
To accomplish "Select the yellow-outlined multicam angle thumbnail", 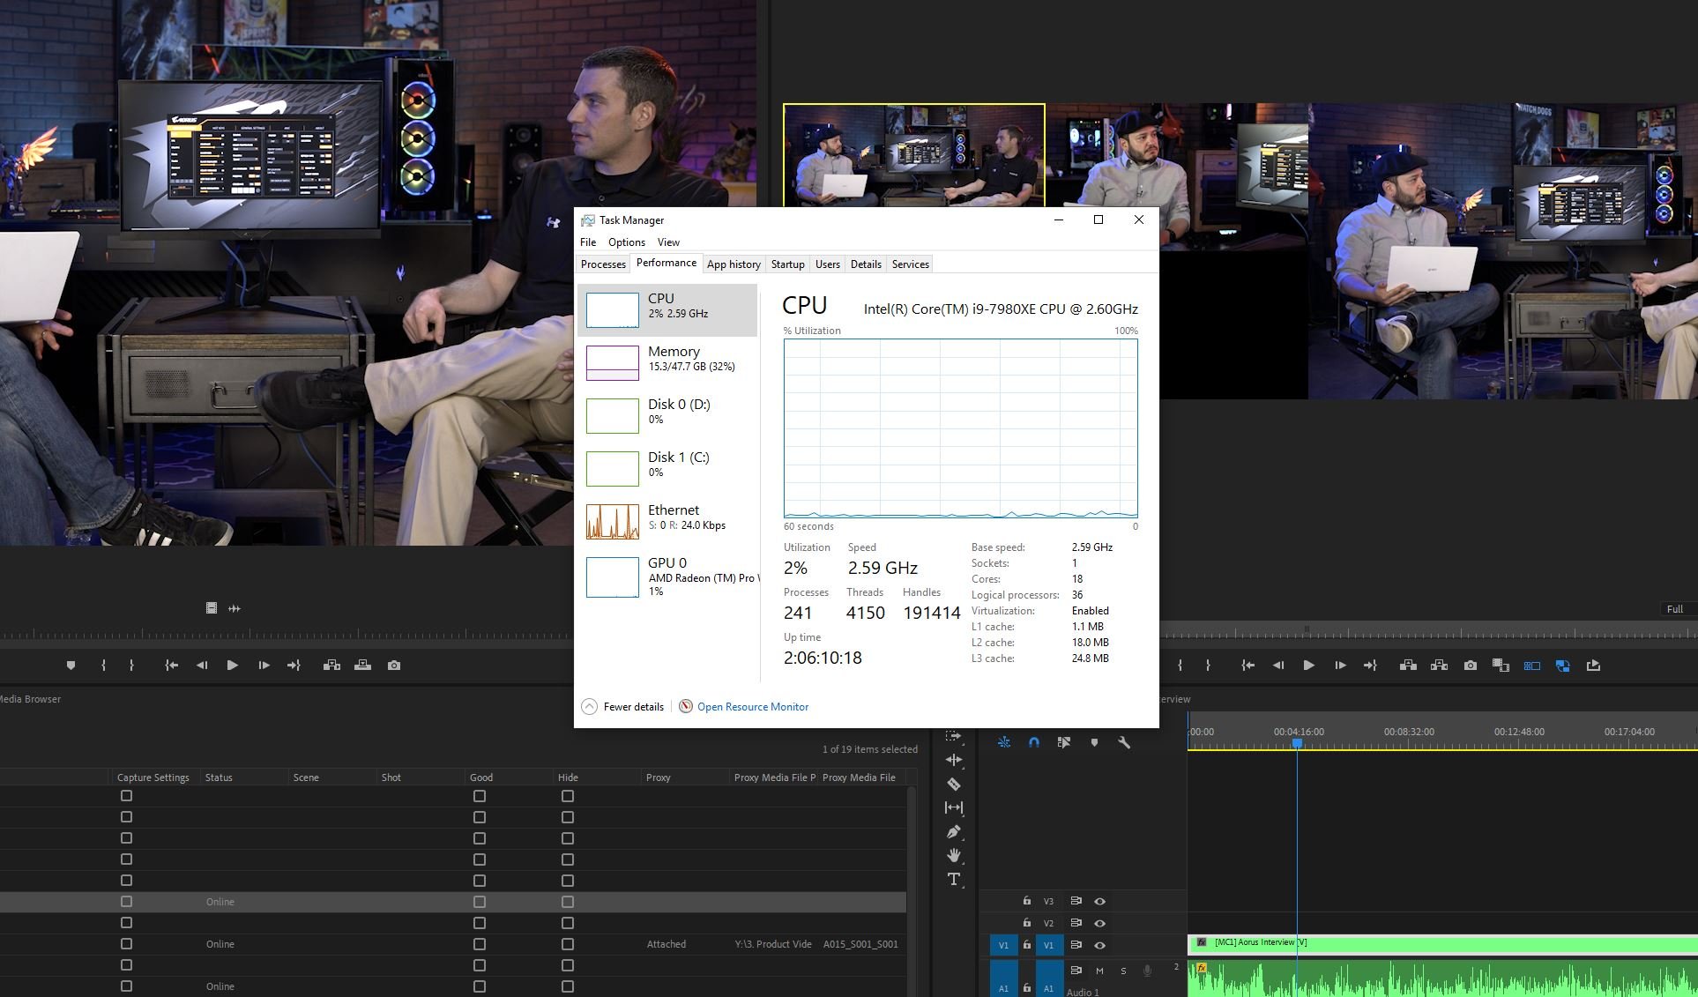I will [x=914, y=155].
